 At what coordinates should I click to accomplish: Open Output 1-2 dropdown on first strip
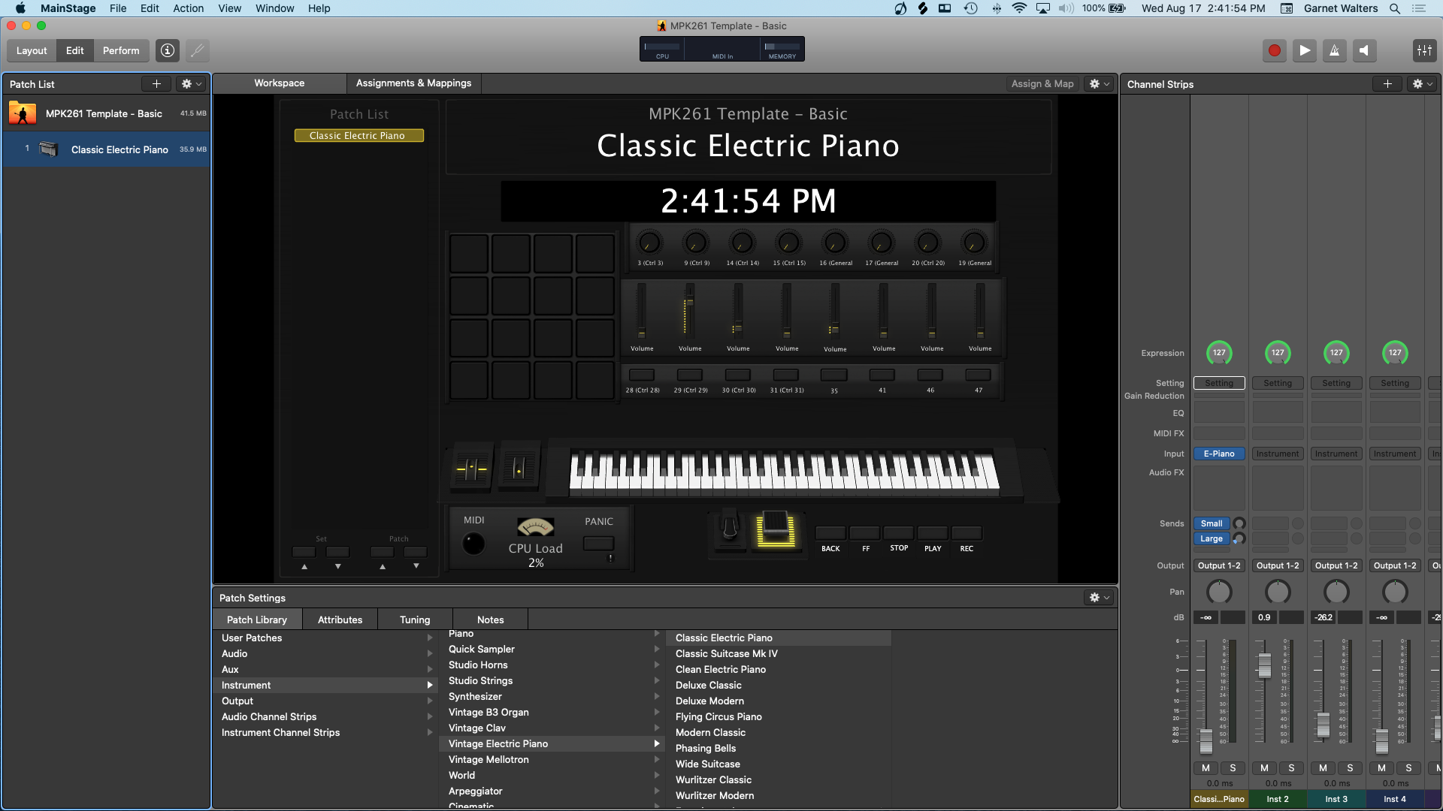pos(1218,565)
